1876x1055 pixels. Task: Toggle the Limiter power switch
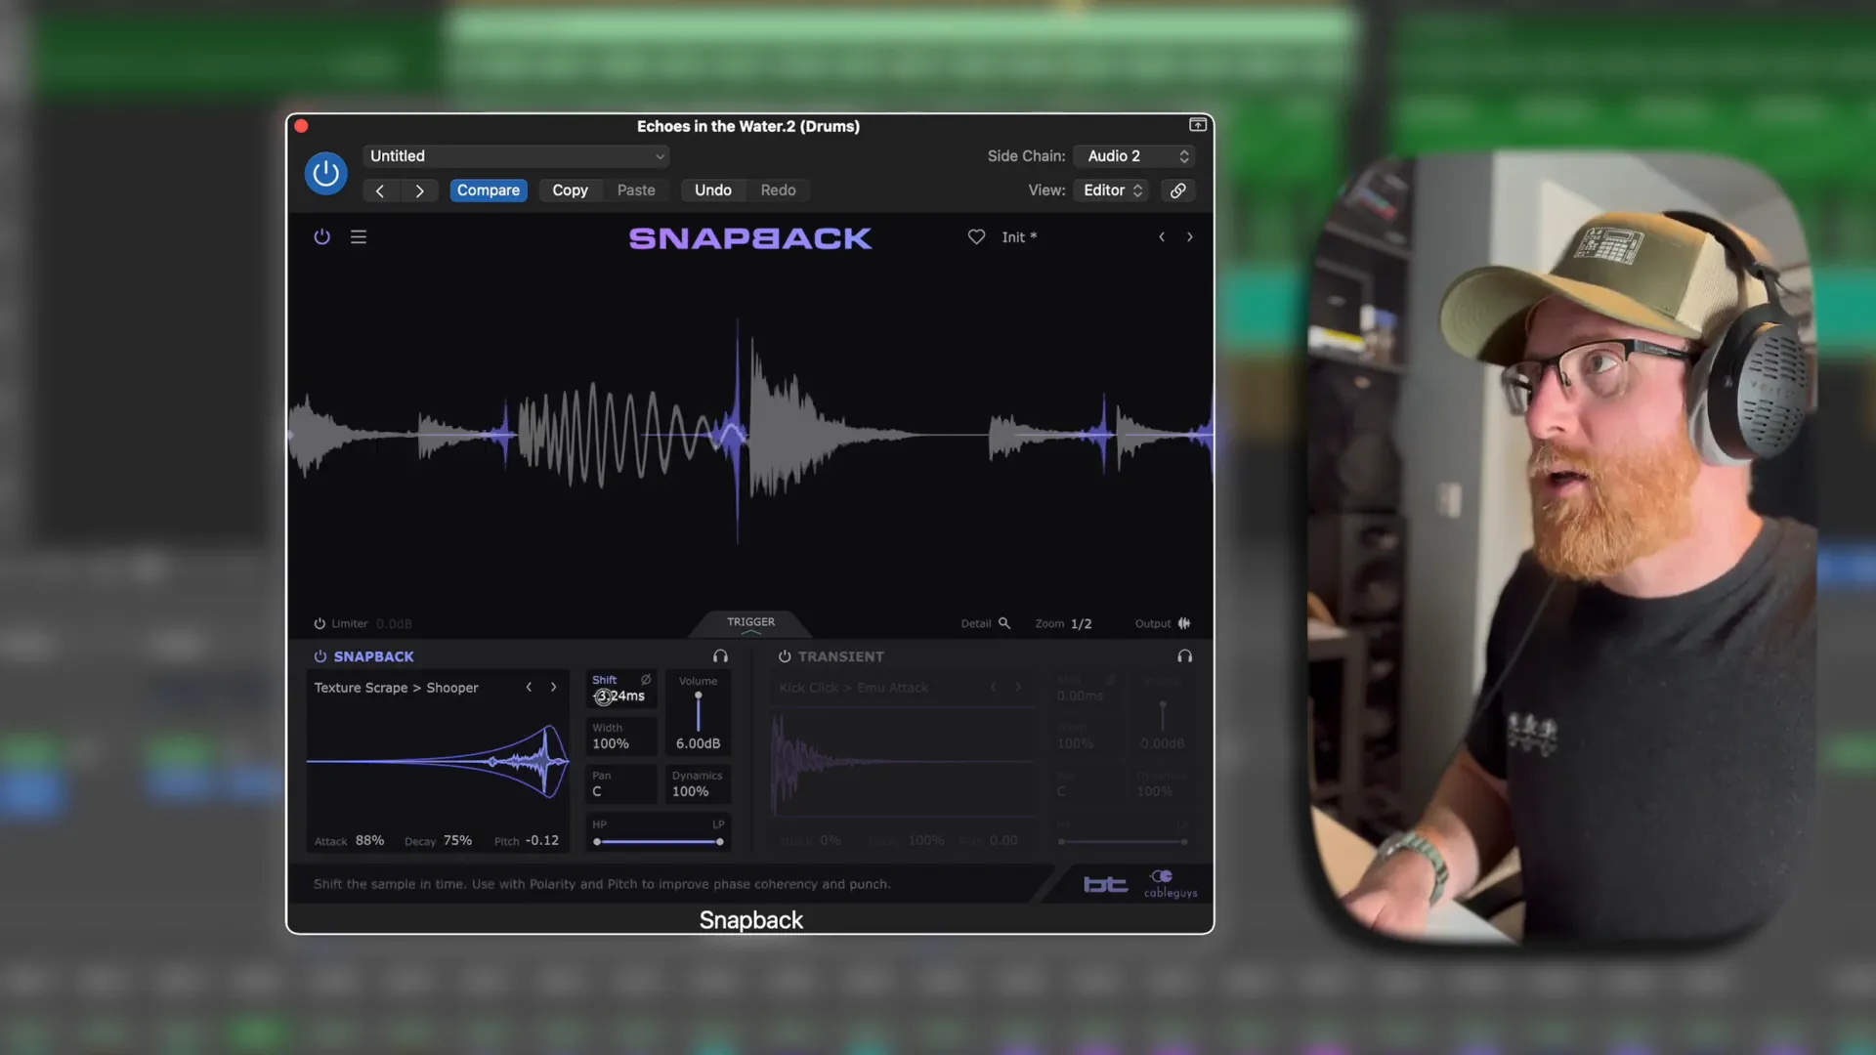pyautogui.click(x=320, y=623)
